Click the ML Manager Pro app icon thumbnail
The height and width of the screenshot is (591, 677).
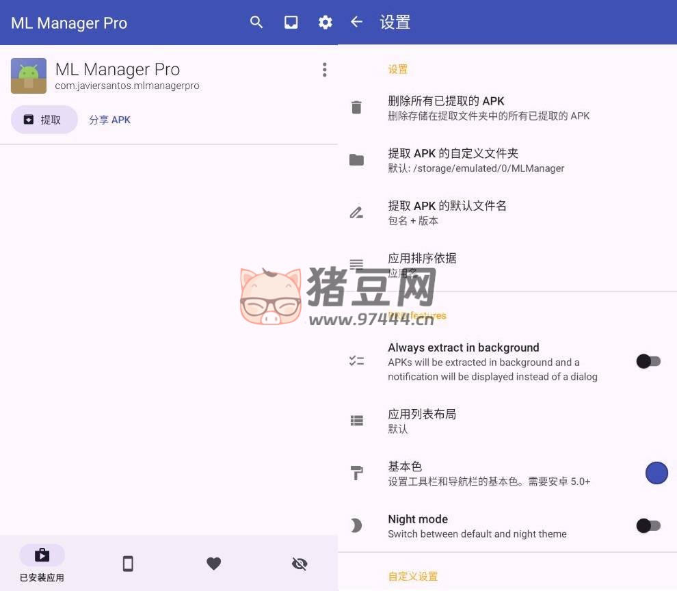pyautogui.click(x=29, y=76)
